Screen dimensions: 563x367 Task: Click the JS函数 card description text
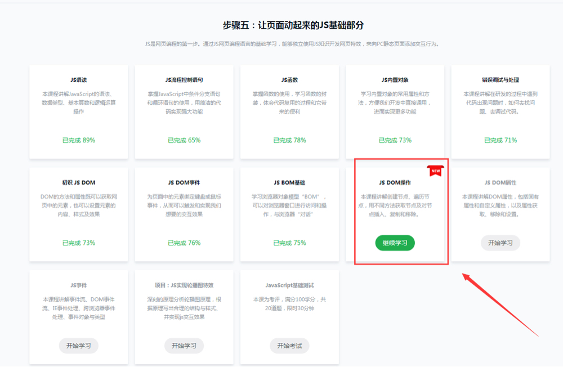289,102
